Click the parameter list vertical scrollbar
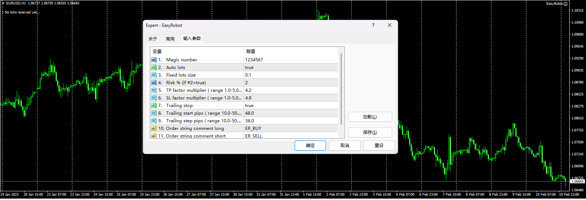Viewport: 586px width, 200px height. (341, 89)
